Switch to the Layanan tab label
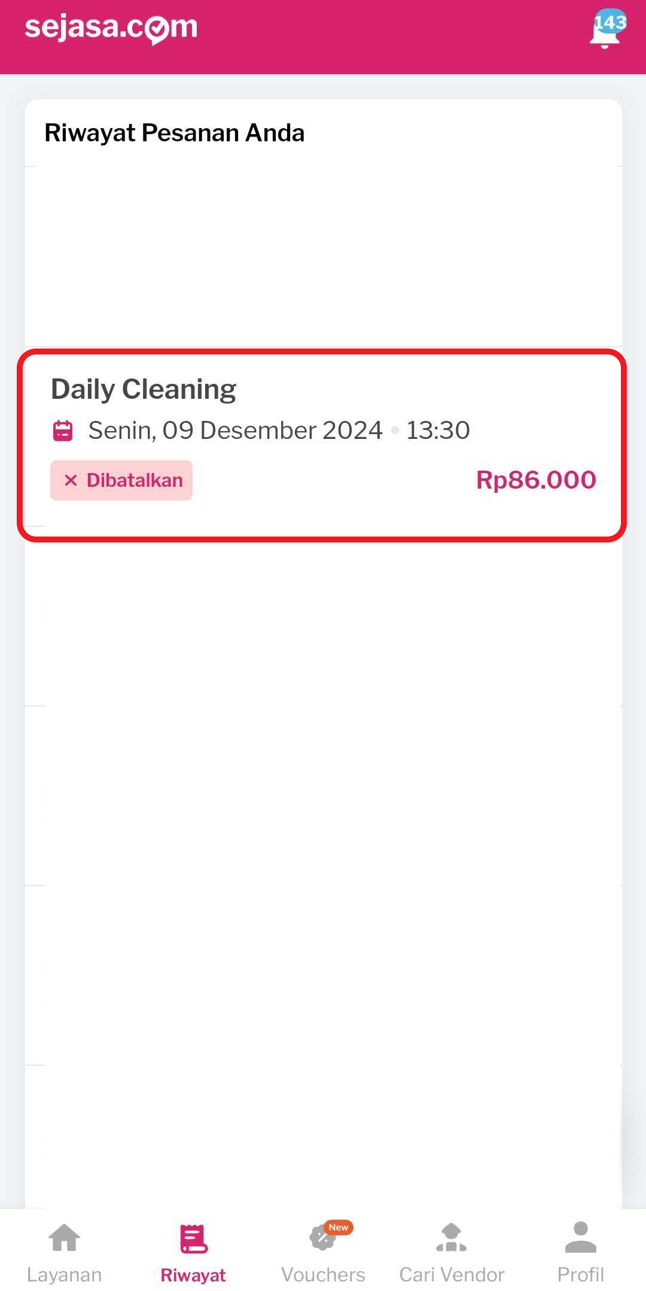 [x=64, y=1275]
